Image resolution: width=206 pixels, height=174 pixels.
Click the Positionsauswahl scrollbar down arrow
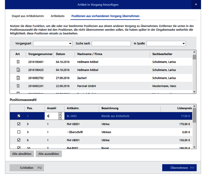coord(194,147)
